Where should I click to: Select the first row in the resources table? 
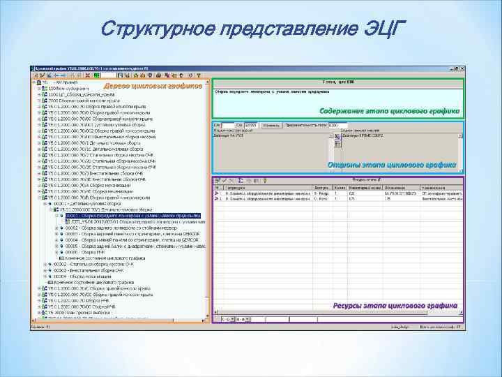click(338, 193)
